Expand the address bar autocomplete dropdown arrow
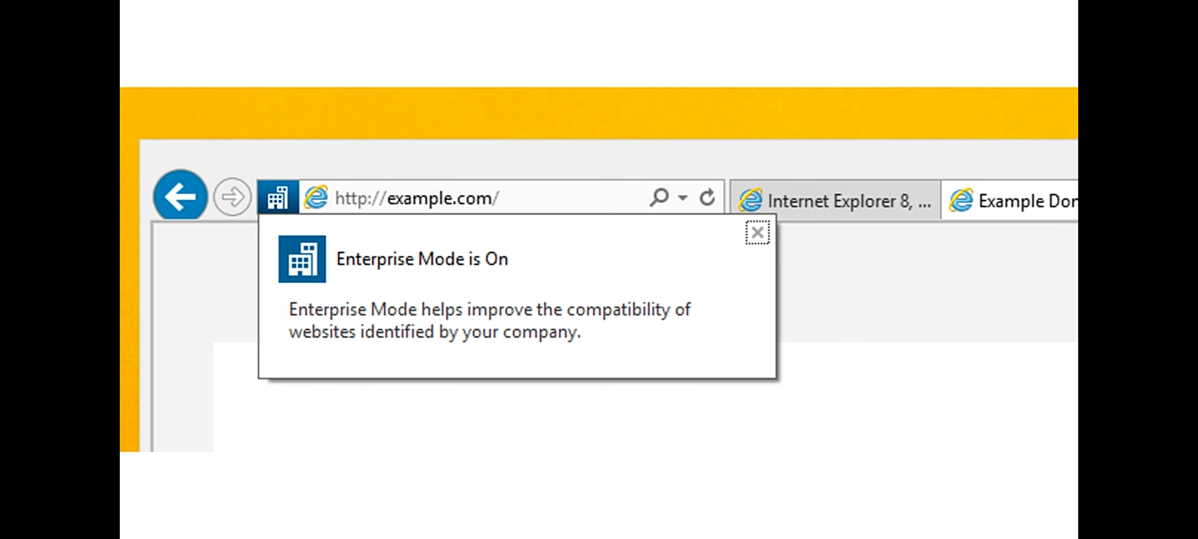This screenshot has width=1198, height=539. [683, 198]
